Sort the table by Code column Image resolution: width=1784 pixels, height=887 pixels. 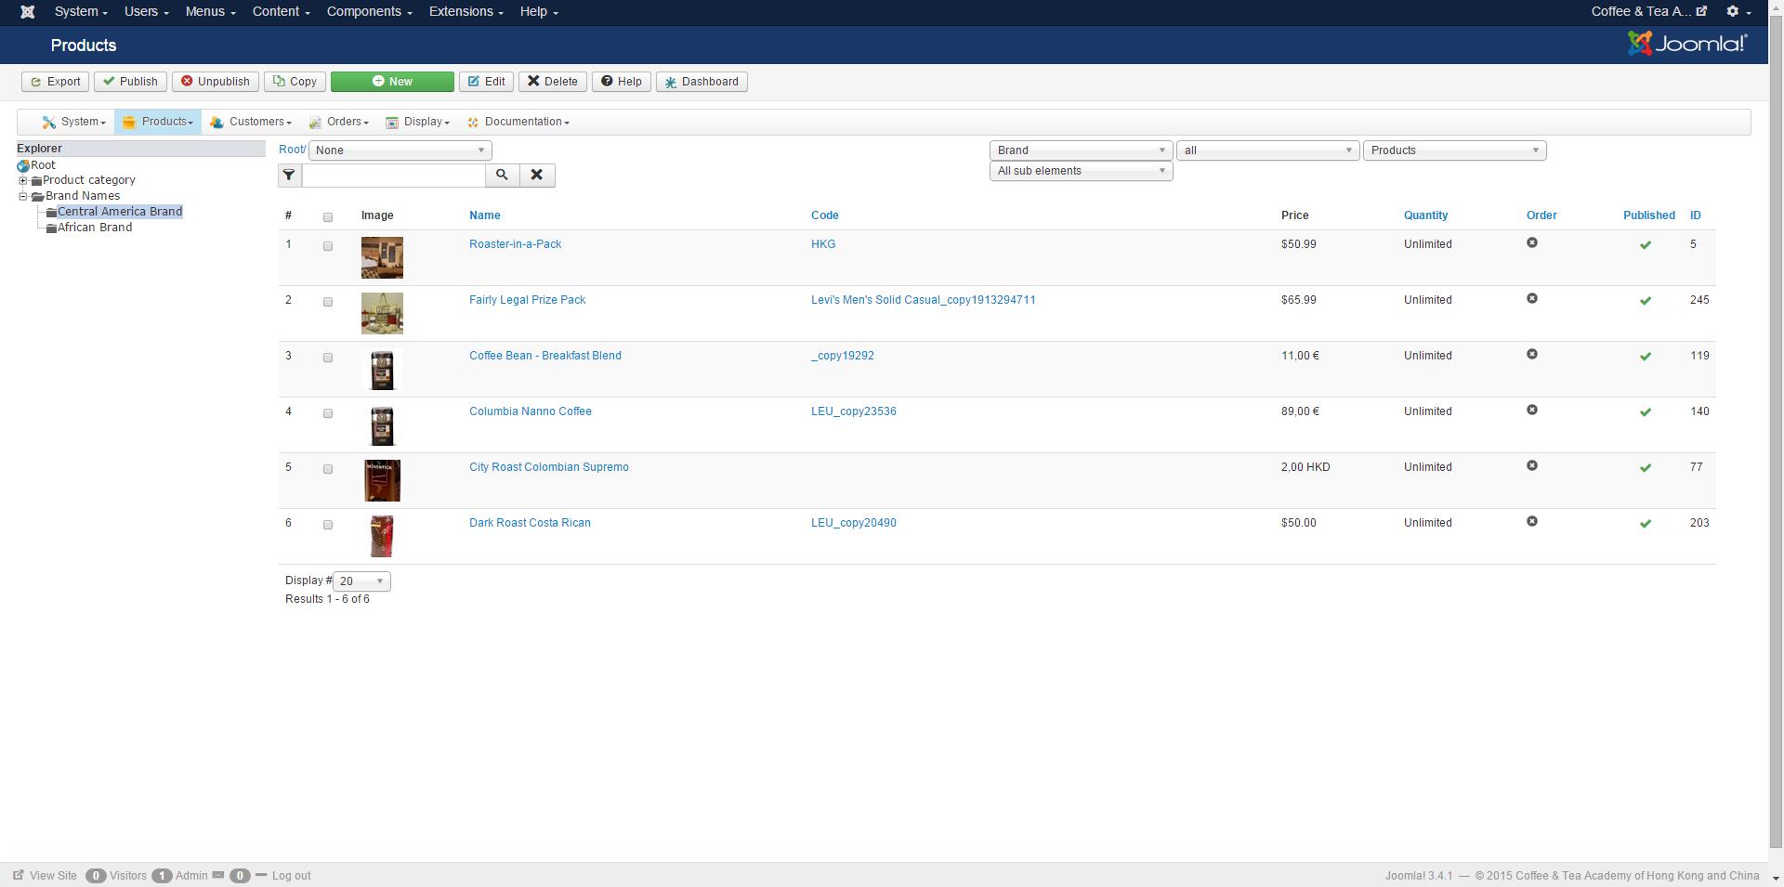[825, 215]
